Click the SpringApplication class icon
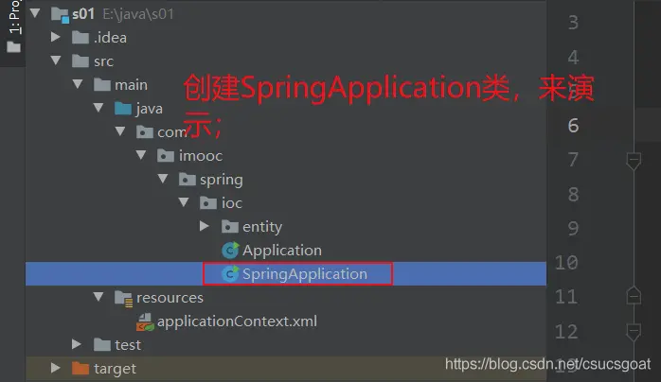 tap(230, 273)
